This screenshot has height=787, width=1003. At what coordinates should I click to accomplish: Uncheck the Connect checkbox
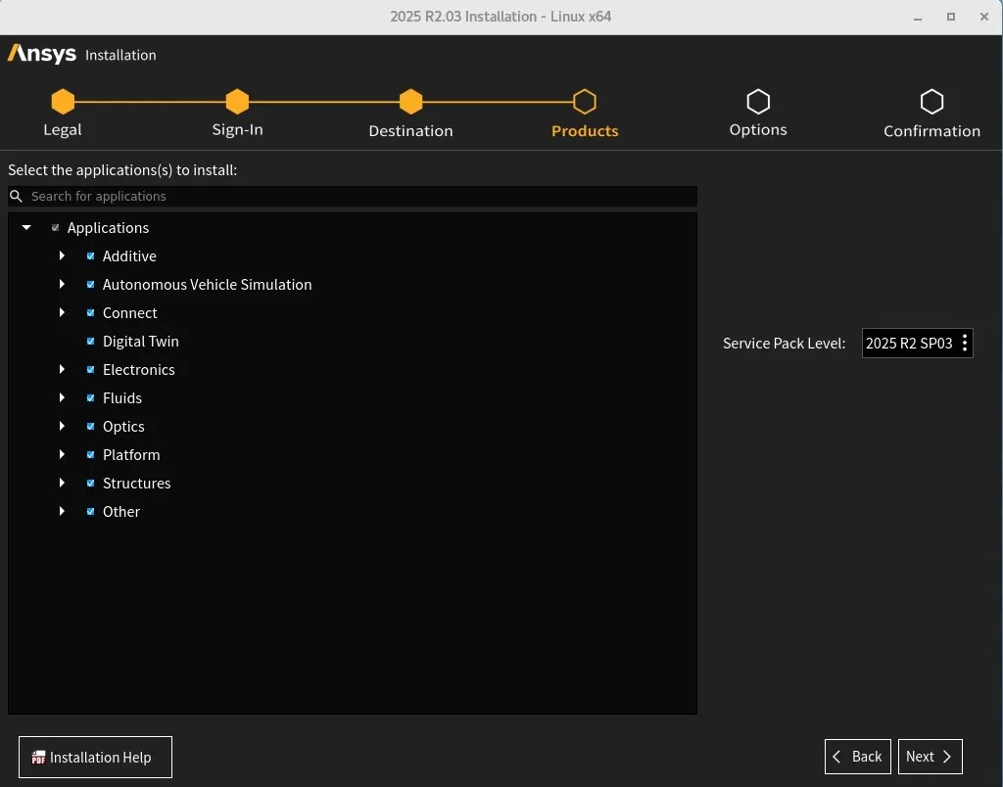pos(90,312)
